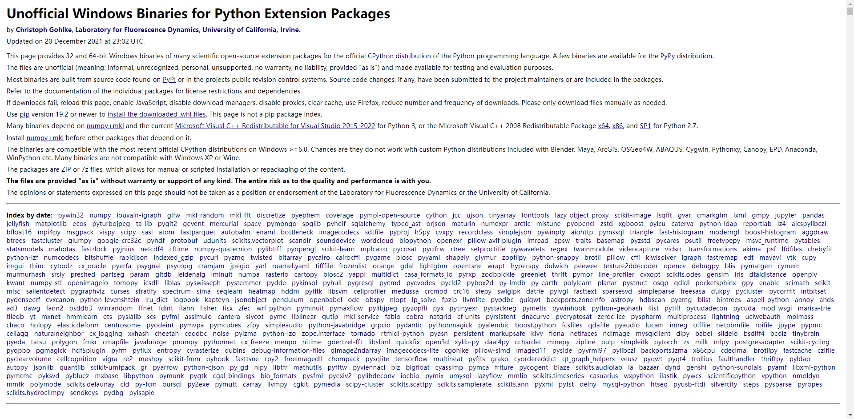Image resolution: width=854 pixels, height=419 pixels.
Task: Click the SP1 redistributable link
Action: (645, 126)
